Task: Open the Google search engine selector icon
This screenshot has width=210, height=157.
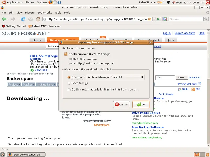Action: coord(166,19)
